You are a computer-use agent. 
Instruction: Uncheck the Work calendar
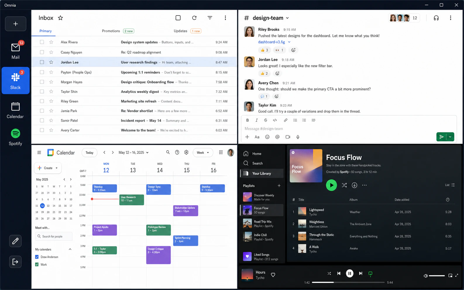(x=37, y=265)
